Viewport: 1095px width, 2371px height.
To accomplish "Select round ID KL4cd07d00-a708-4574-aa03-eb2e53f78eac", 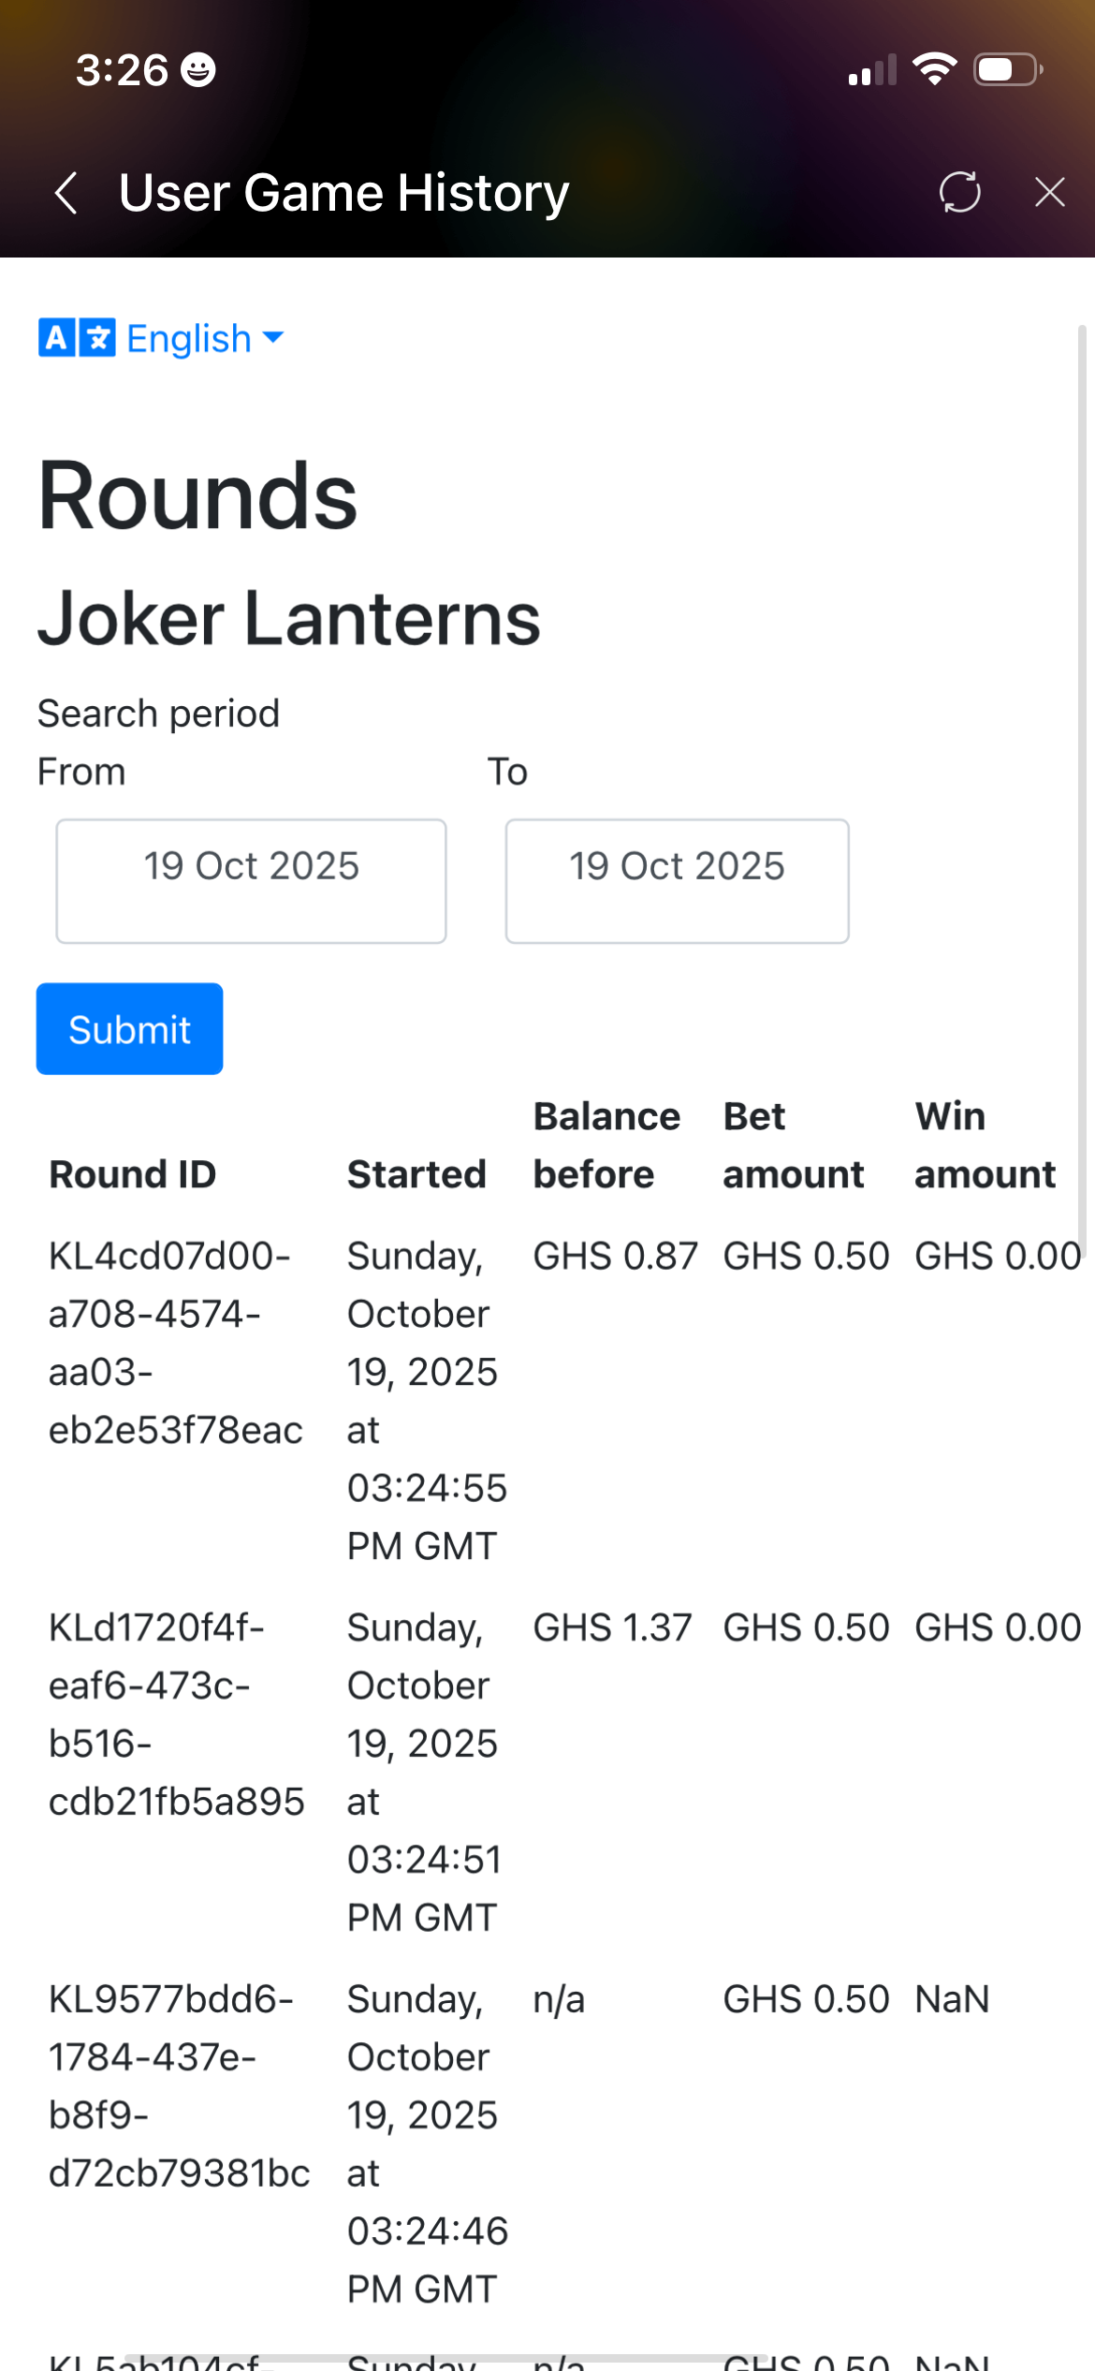I will (175, 1343).
